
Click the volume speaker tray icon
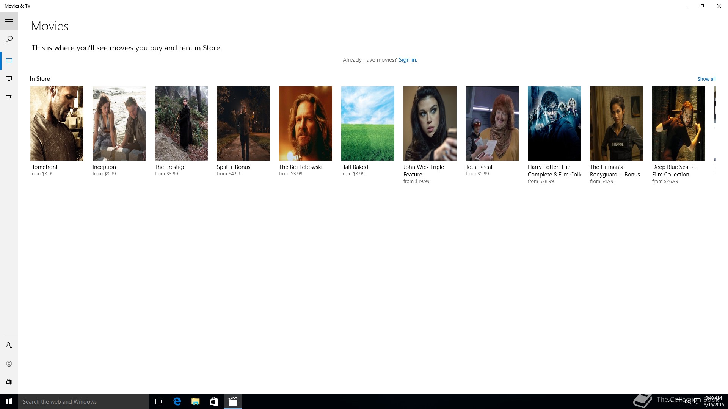tap(688, 401)
